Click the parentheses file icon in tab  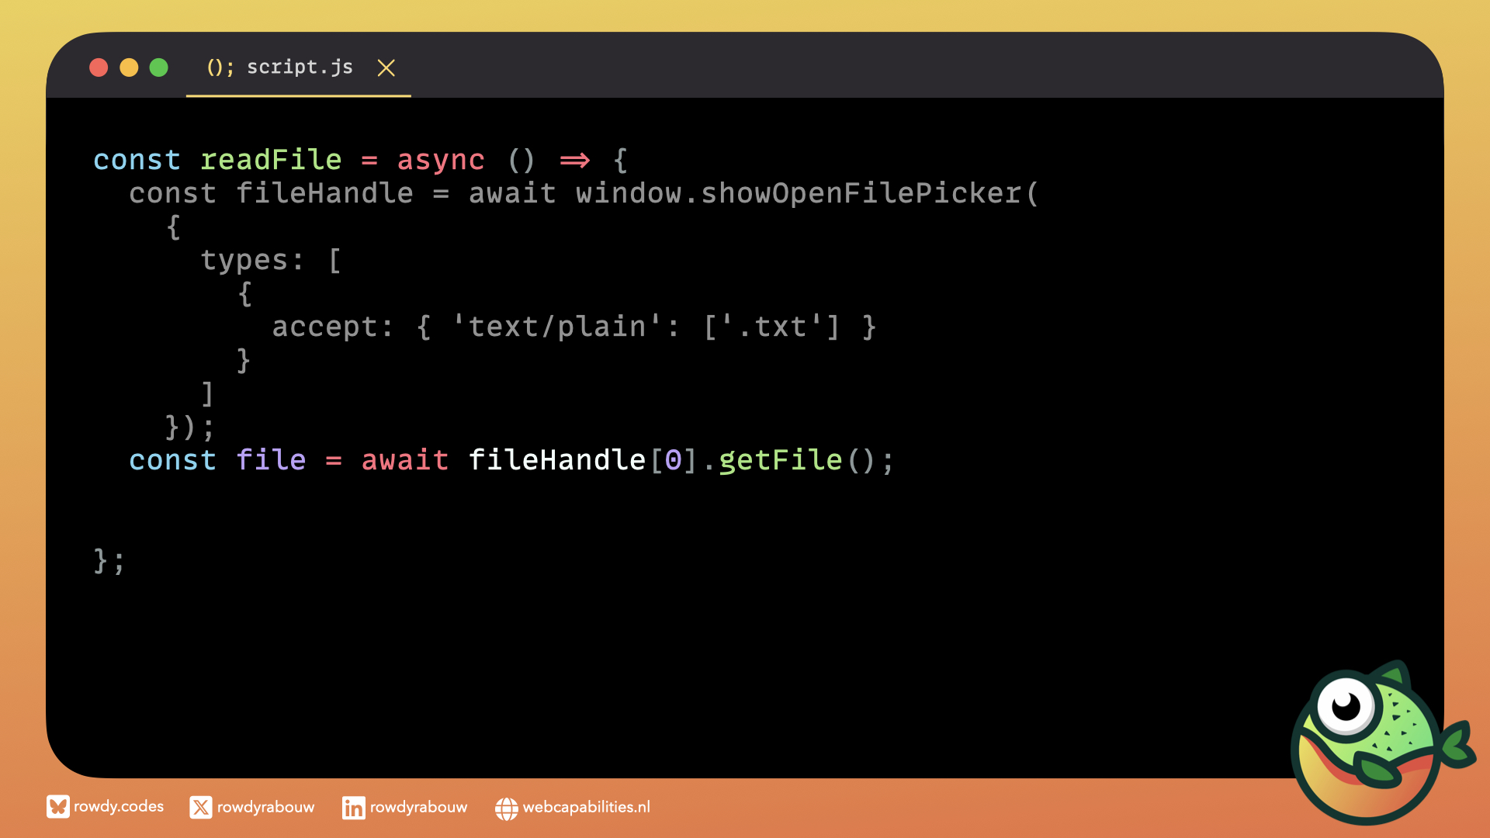pyautogui.click(x=220, y=68)
